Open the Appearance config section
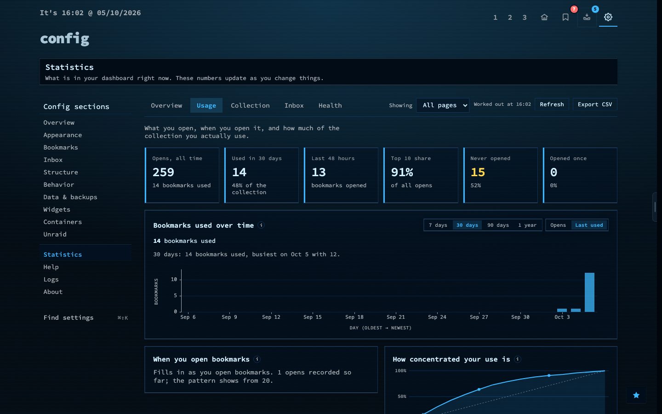Screen dimensions: 662x414 click(x=86, y=135)
